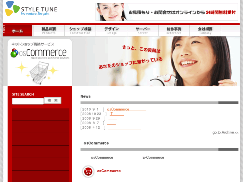The width and height of the screenshot is (243, 182).
Task: Open the 2008 10 23 IT news link
Action: [x=117, y=114]
